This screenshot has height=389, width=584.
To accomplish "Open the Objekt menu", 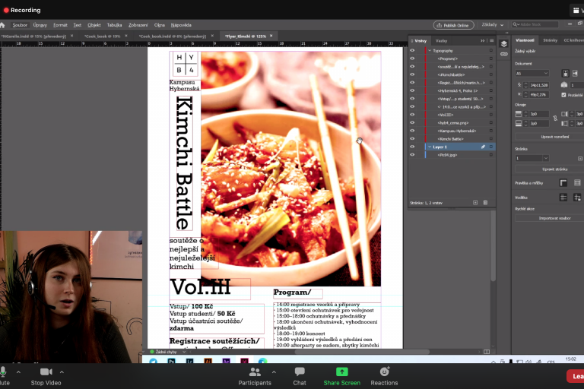I will click(94, 25).
